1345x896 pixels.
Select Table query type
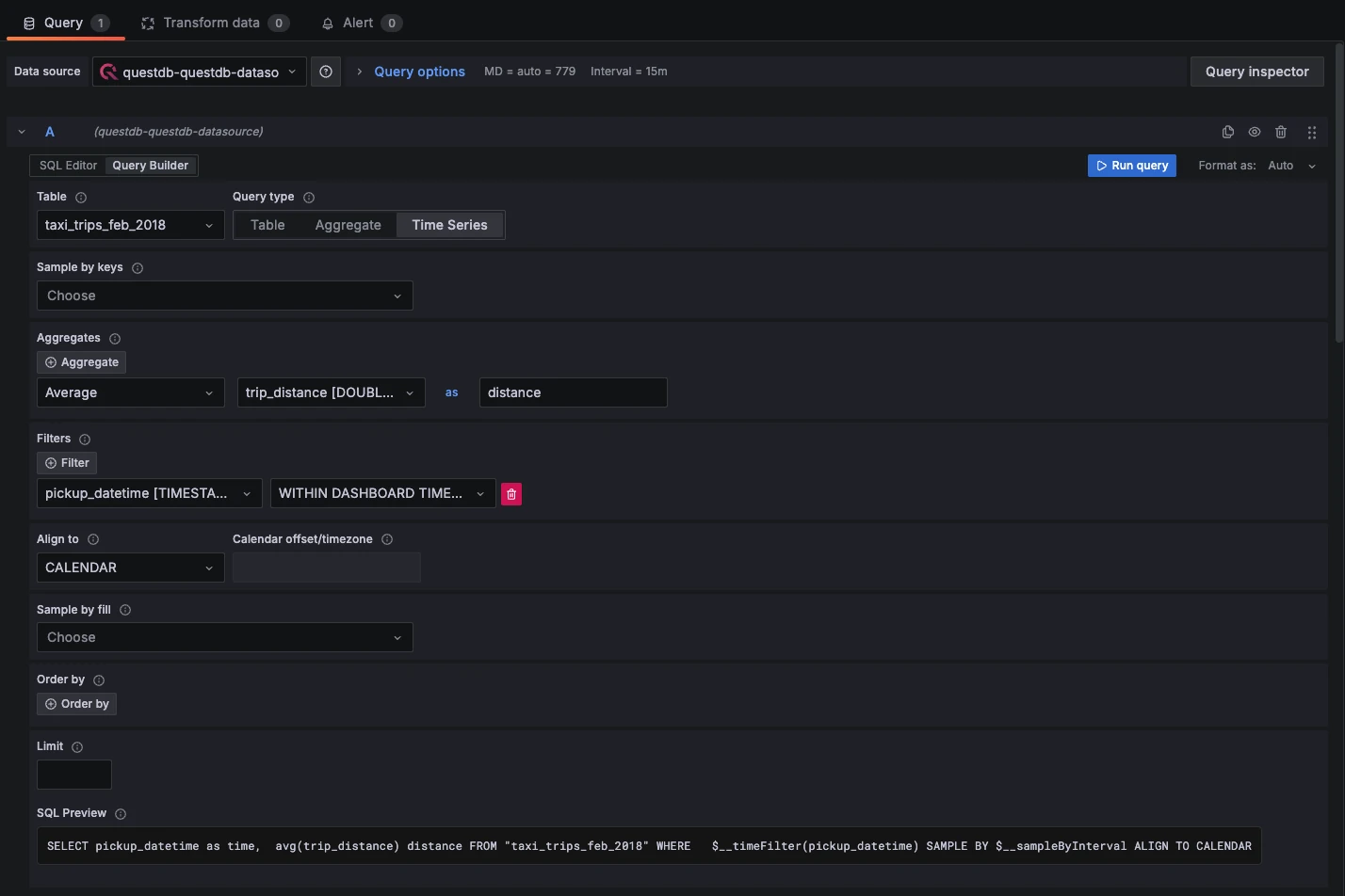[x=267, y=225]
